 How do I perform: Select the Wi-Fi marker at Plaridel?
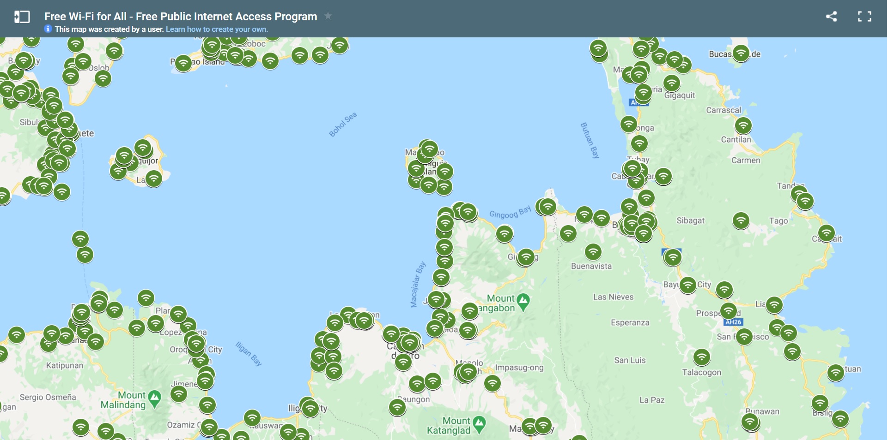point(178,314)
